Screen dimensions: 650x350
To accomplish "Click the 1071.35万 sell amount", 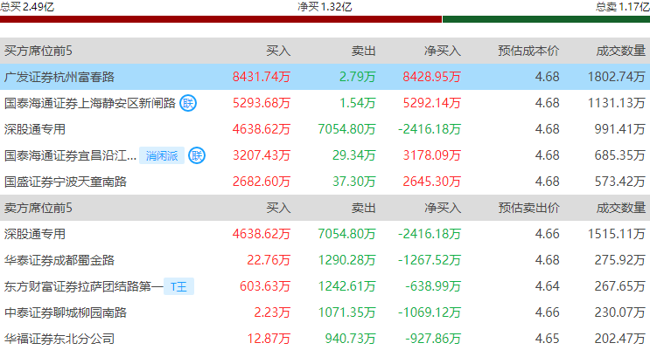I will click(346, 312).
